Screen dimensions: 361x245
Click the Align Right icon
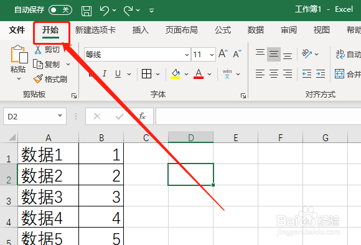288,74
